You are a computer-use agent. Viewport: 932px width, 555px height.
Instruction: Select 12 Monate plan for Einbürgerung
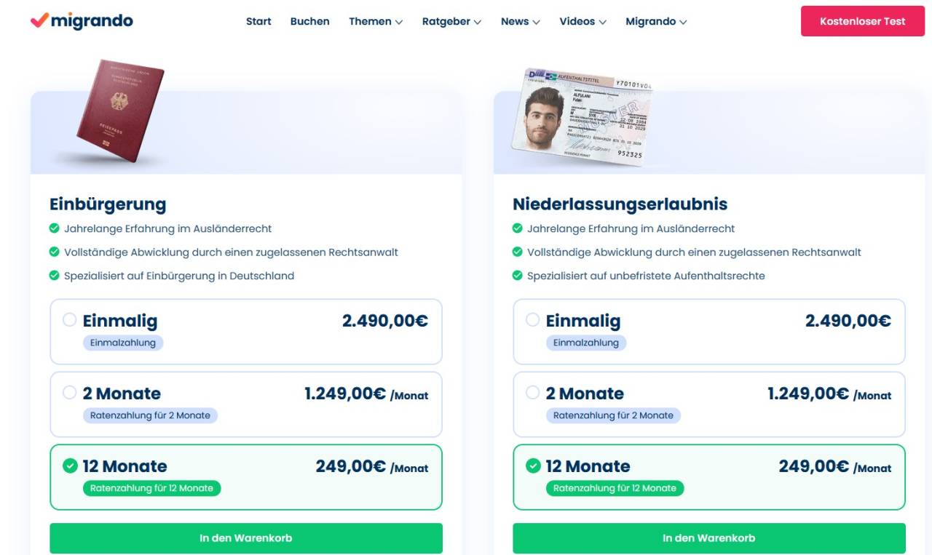pyautogui.click(x=70, y=466)
